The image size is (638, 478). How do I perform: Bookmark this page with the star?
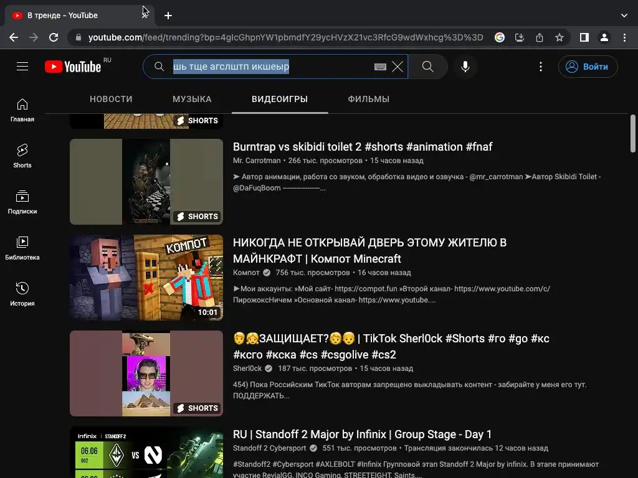559,38
